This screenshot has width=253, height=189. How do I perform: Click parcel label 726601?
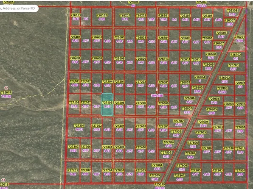point(163,38)
